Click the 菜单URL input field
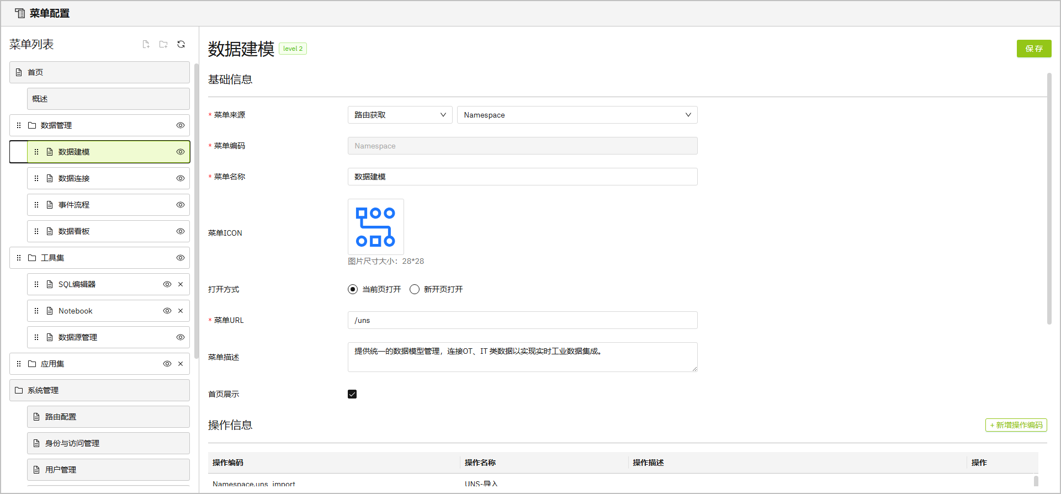Screen dimensions: 1061x494 pyautogui.click(x=522, y=320)
